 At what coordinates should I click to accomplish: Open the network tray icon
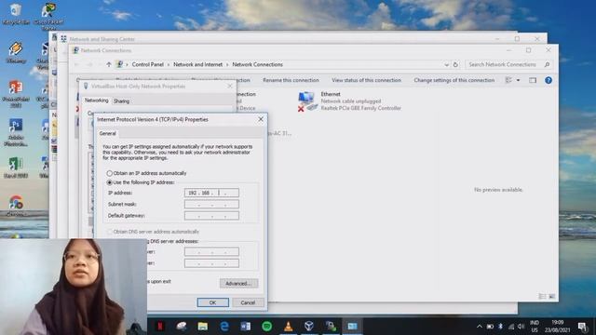click(x=511, y=327)
